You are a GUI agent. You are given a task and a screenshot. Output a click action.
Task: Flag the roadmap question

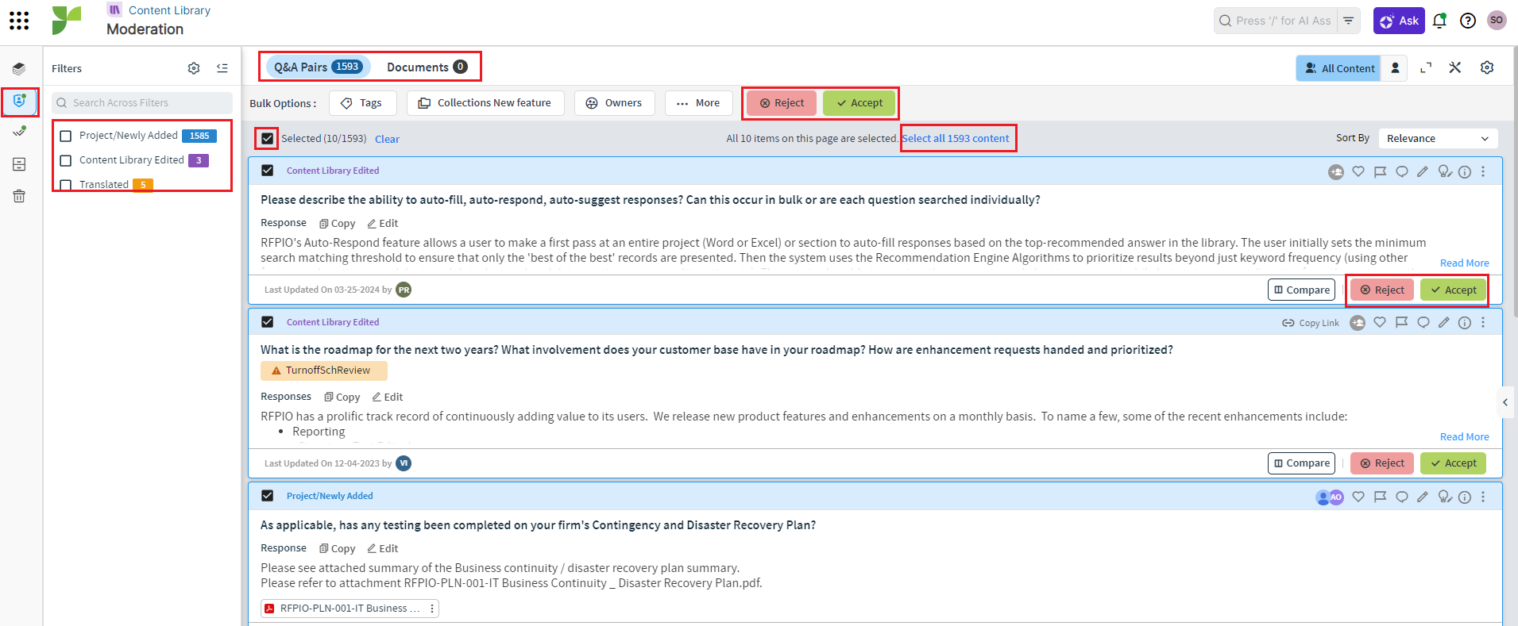tap(1401, 322)
